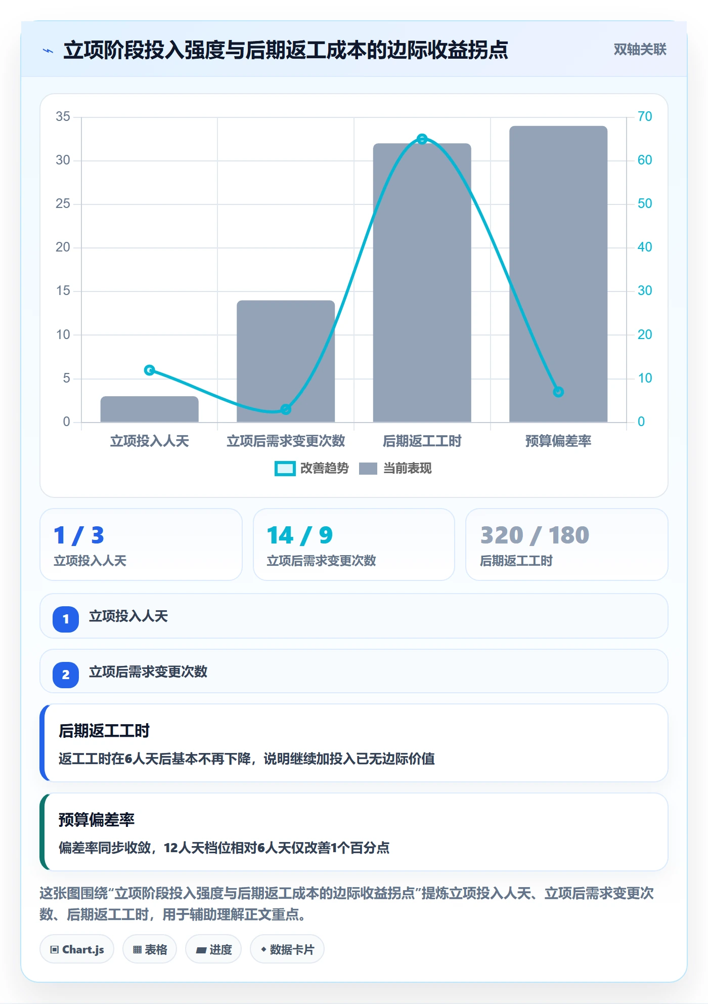
Task: Select the 数据卡片 tag
Action: pos(287,949)
